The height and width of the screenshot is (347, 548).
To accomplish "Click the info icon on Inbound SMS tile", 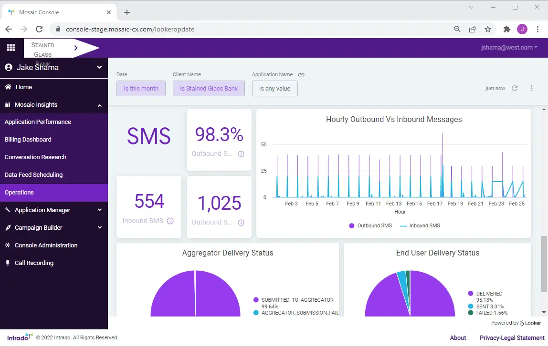I will (x=170, y=221).
